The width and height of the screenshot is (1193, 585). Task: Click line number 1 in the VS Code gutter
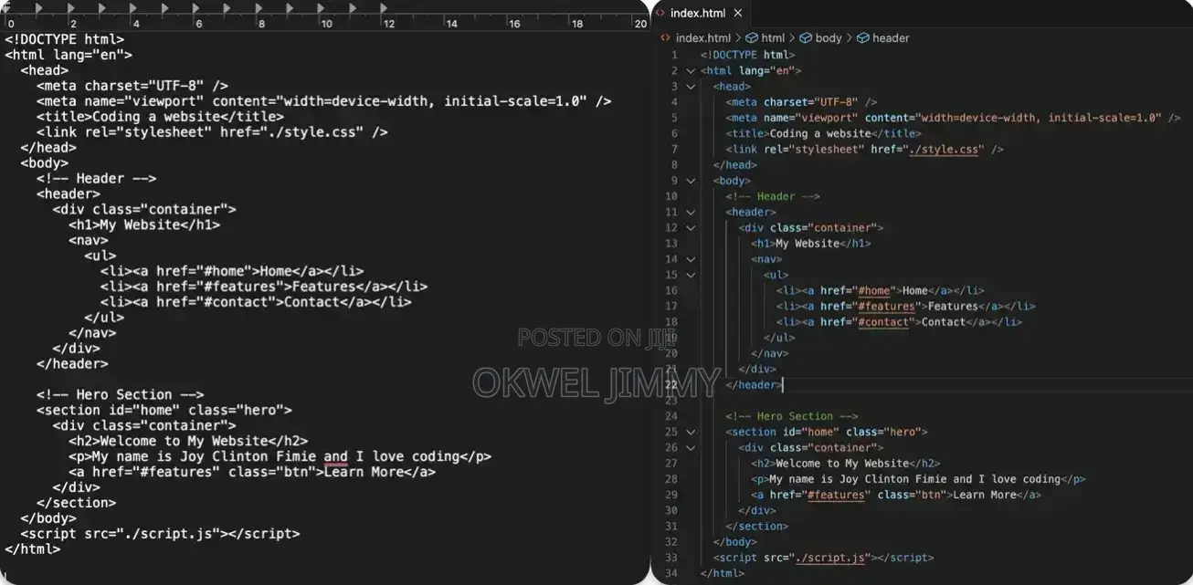[x=674, y=55]
